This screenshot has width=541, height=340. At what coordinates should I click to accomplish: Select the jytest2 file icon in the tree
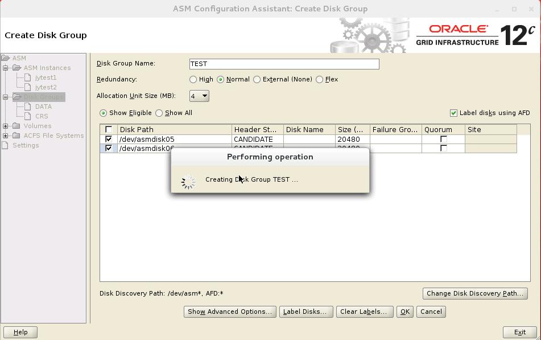[28, 87]
